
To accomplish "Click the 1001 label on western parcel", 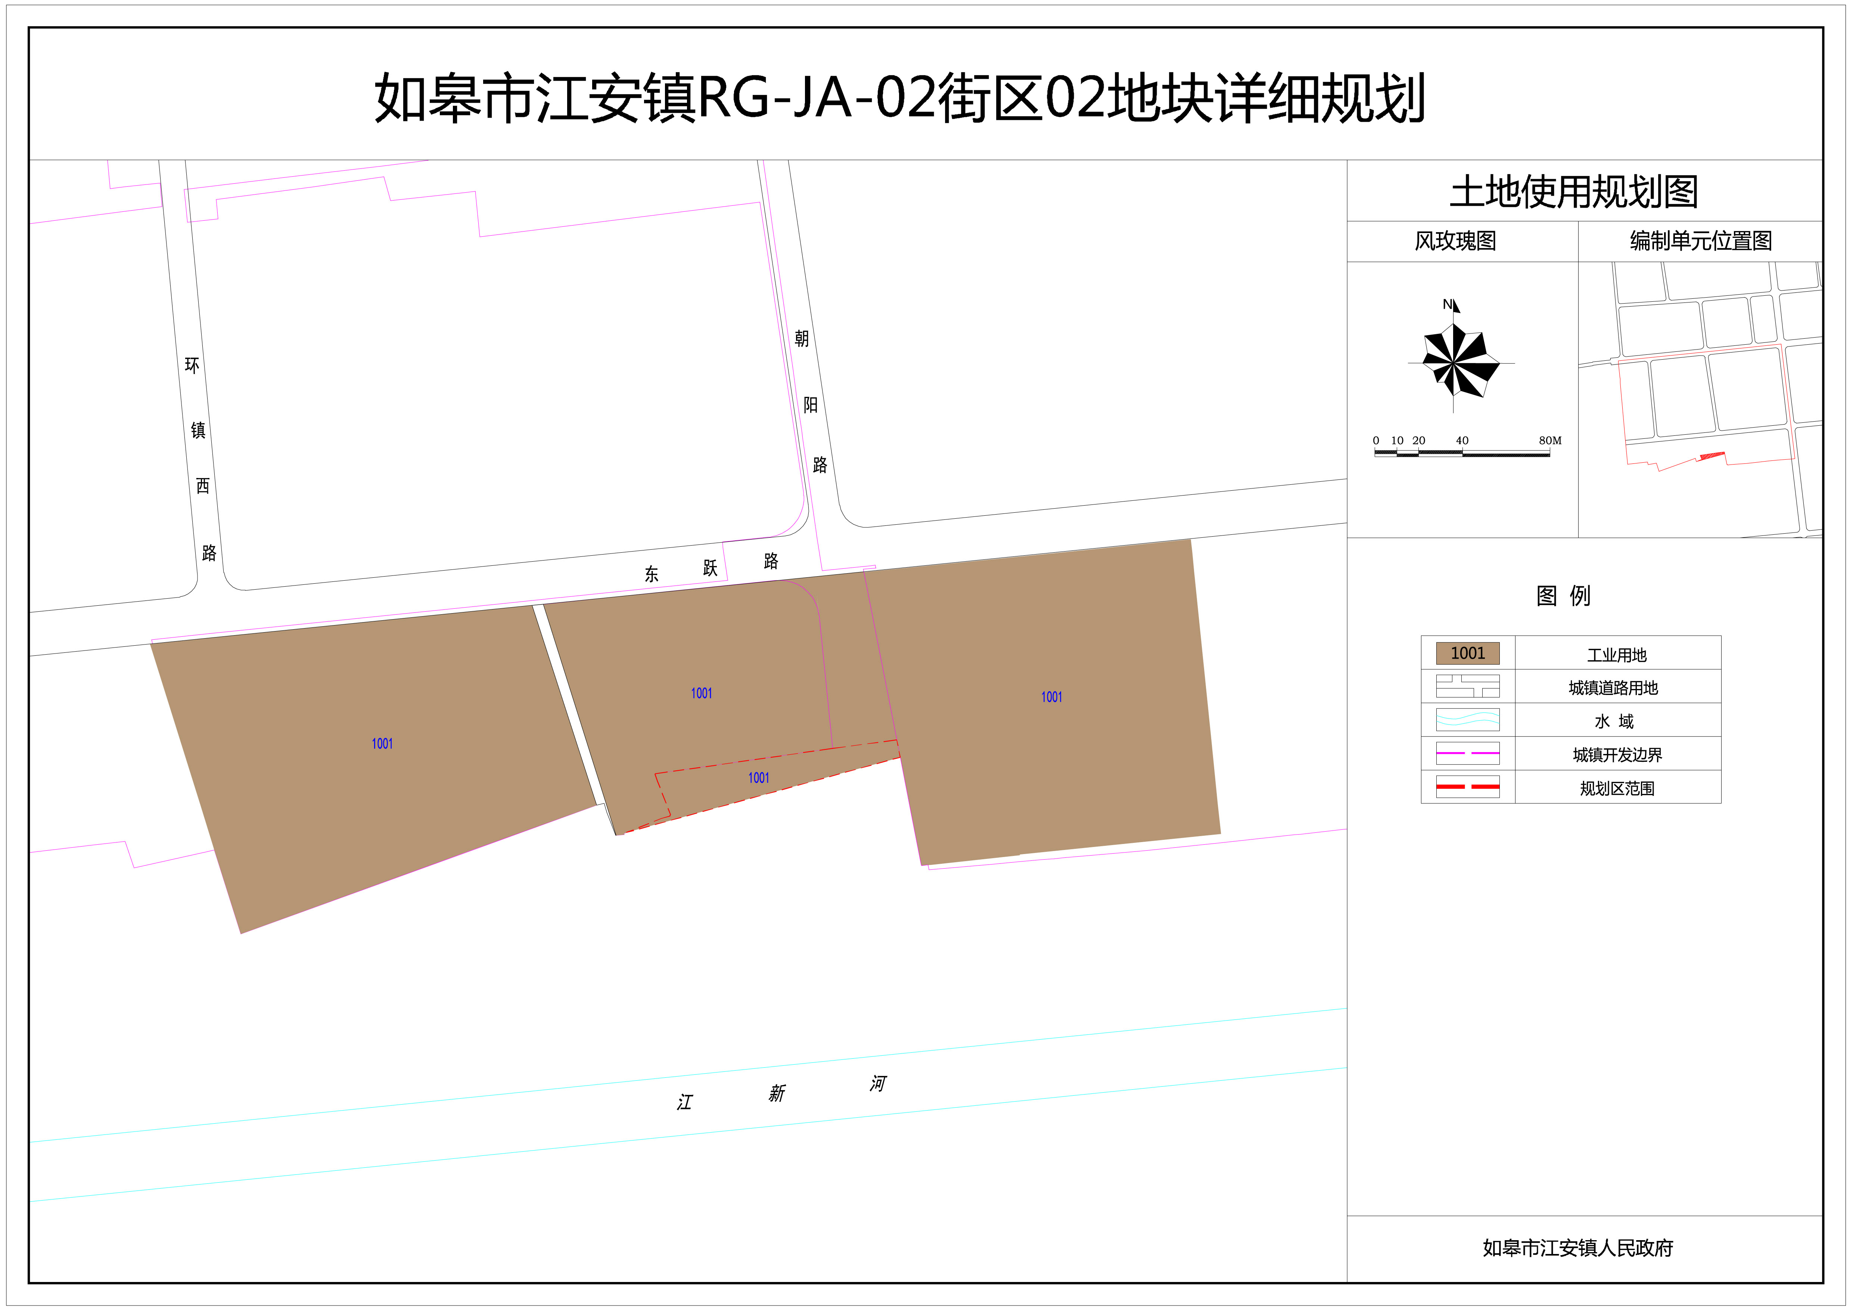I will tap(383, 744).
